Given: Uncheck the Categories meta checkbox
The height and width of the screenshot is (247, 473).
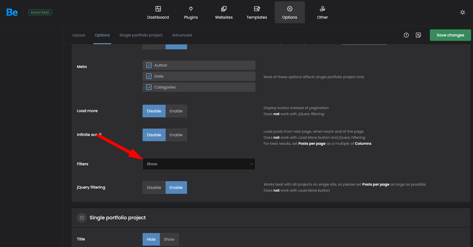Looking at the screenshot, I should pos(149,87).
